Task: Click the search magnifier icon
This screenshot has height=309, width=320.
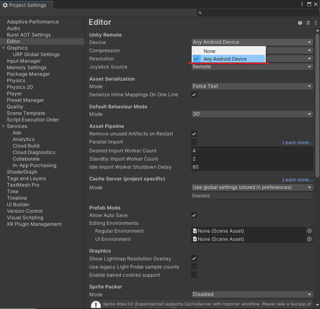Action: pos(200,13)
